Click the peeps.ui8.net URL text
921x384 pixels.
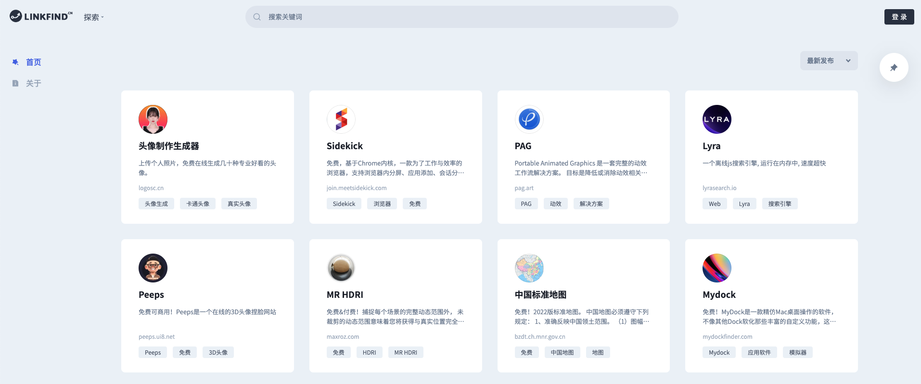[x=157, y=337]
